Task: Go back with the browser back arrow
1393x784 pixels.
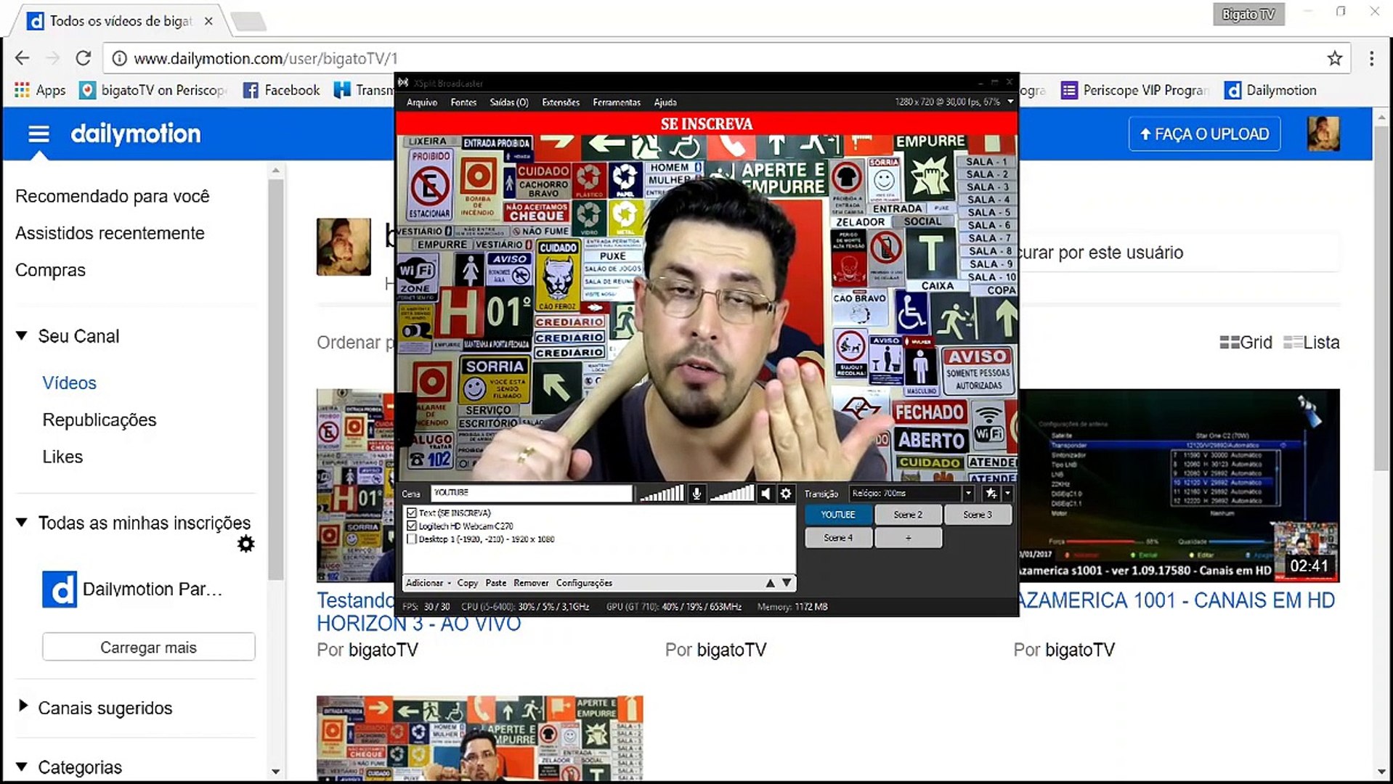Action: [x=22, y=58]
